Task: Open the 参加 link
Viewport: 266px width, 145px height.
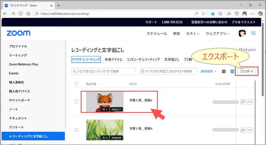Action: pyautogui.click(x=176, y=34)
